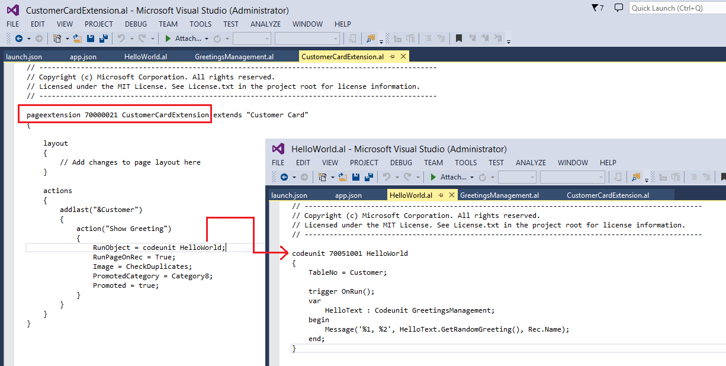
Task: Click into the Quick Launch search box
Action: (x=675, y=8)
